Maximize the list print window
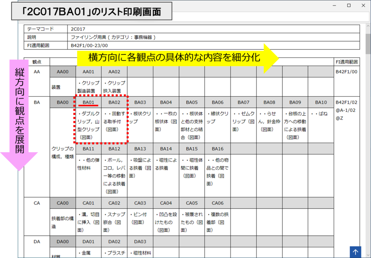Screen dimensions: 371x258 349,5
